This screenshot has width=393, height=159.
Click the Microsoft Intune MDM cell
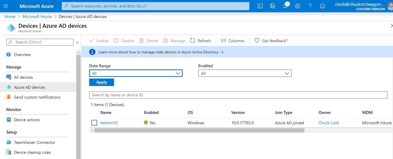(377, 123)
